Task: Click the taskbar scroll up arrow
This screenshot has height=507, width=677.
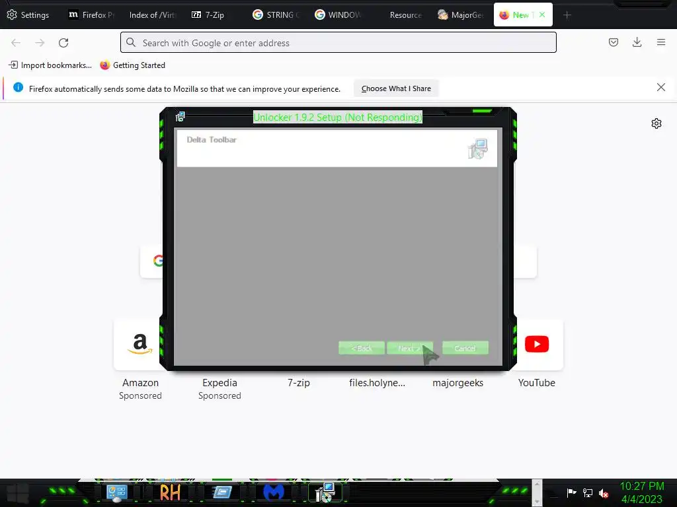Action: (537, 484)
